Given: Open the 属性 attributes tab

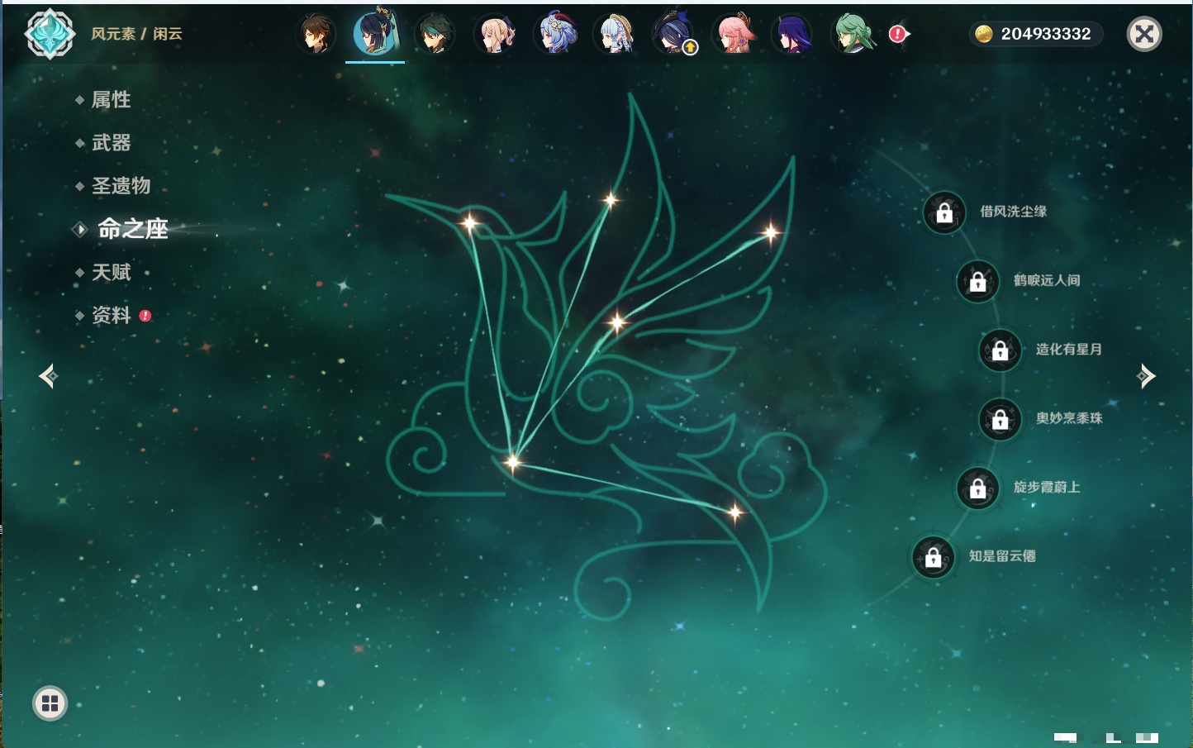Looking at the screenshot, I should (x=111, y=100).
